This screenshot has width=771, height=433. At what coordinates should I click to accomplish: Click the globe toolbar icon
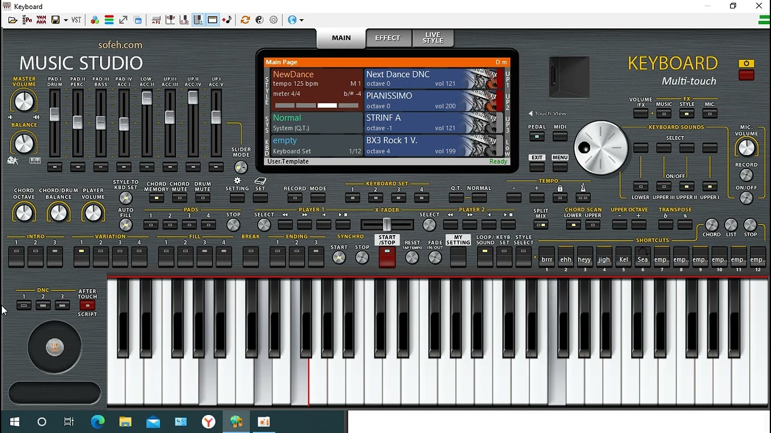click(x=292, y=20)
